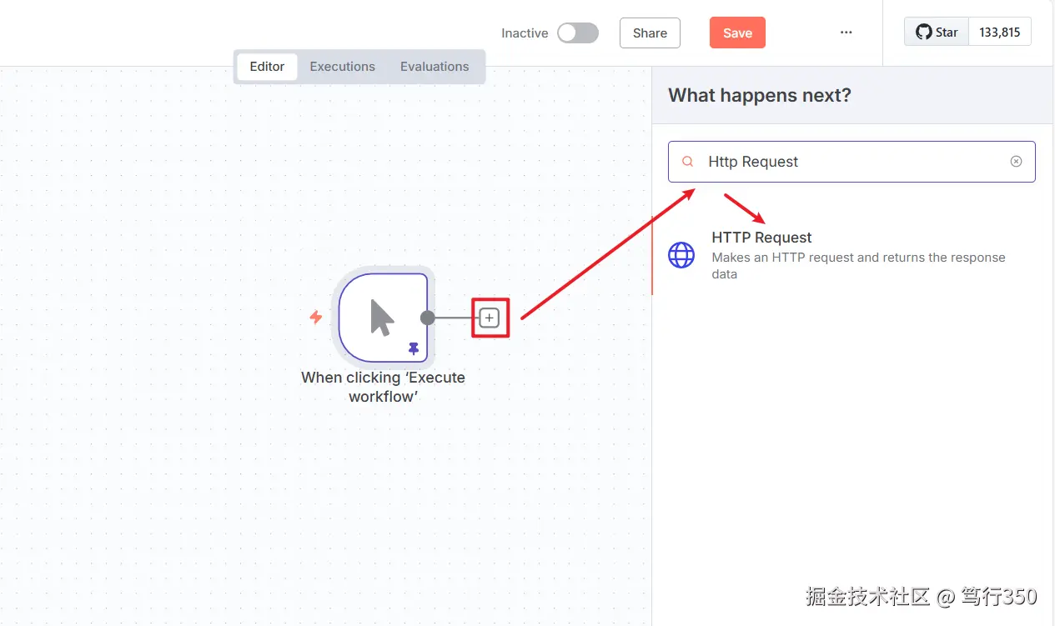
Task: Click the "When clicking 'Execute workflow'" label
Action: click(x=383, y=387)
